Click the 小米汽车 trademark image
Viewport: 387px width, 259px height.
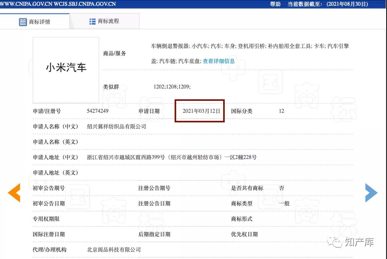(66, 69)
